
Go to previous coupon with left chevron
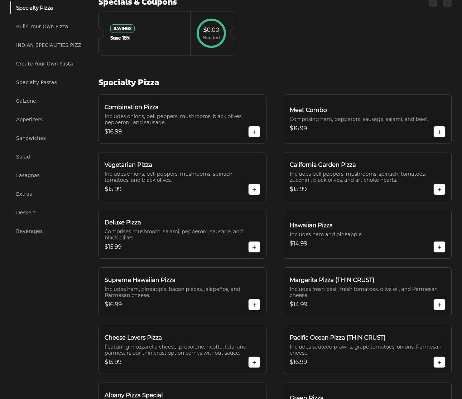433,3
